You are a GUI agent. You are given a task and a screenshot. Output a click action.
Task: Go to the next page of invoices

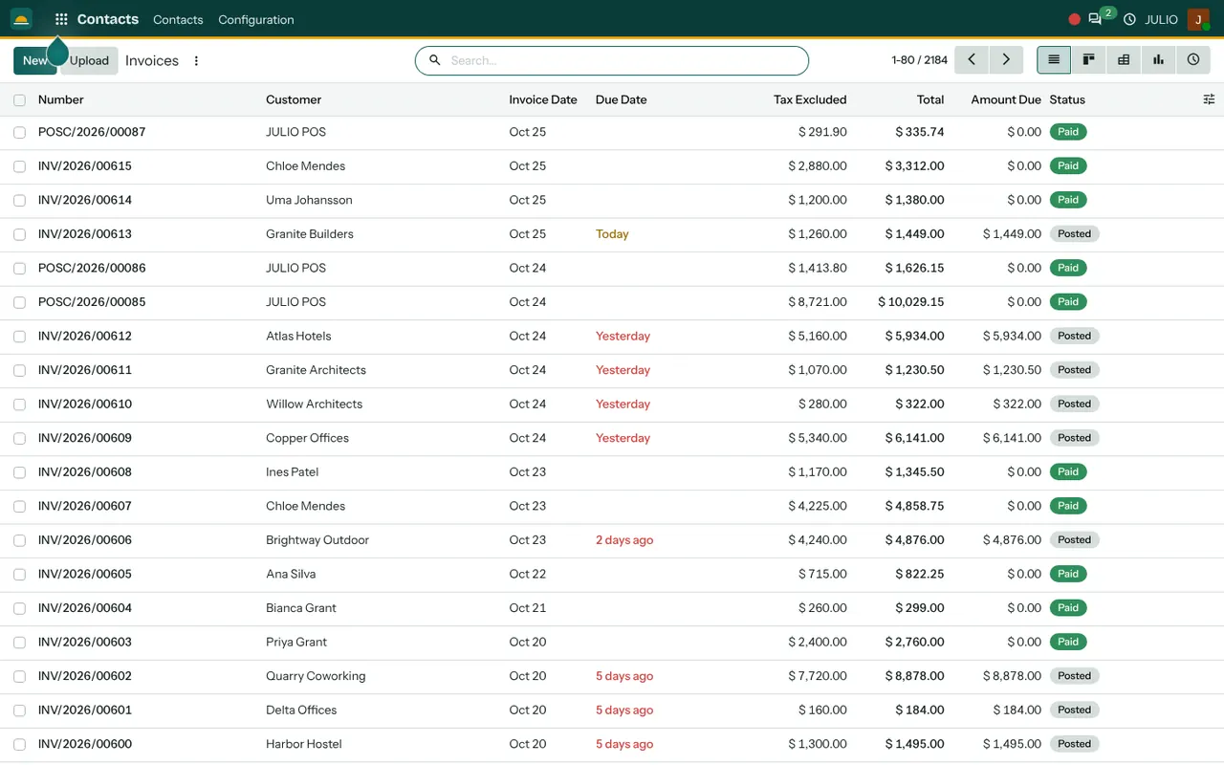pos(1006,60)
